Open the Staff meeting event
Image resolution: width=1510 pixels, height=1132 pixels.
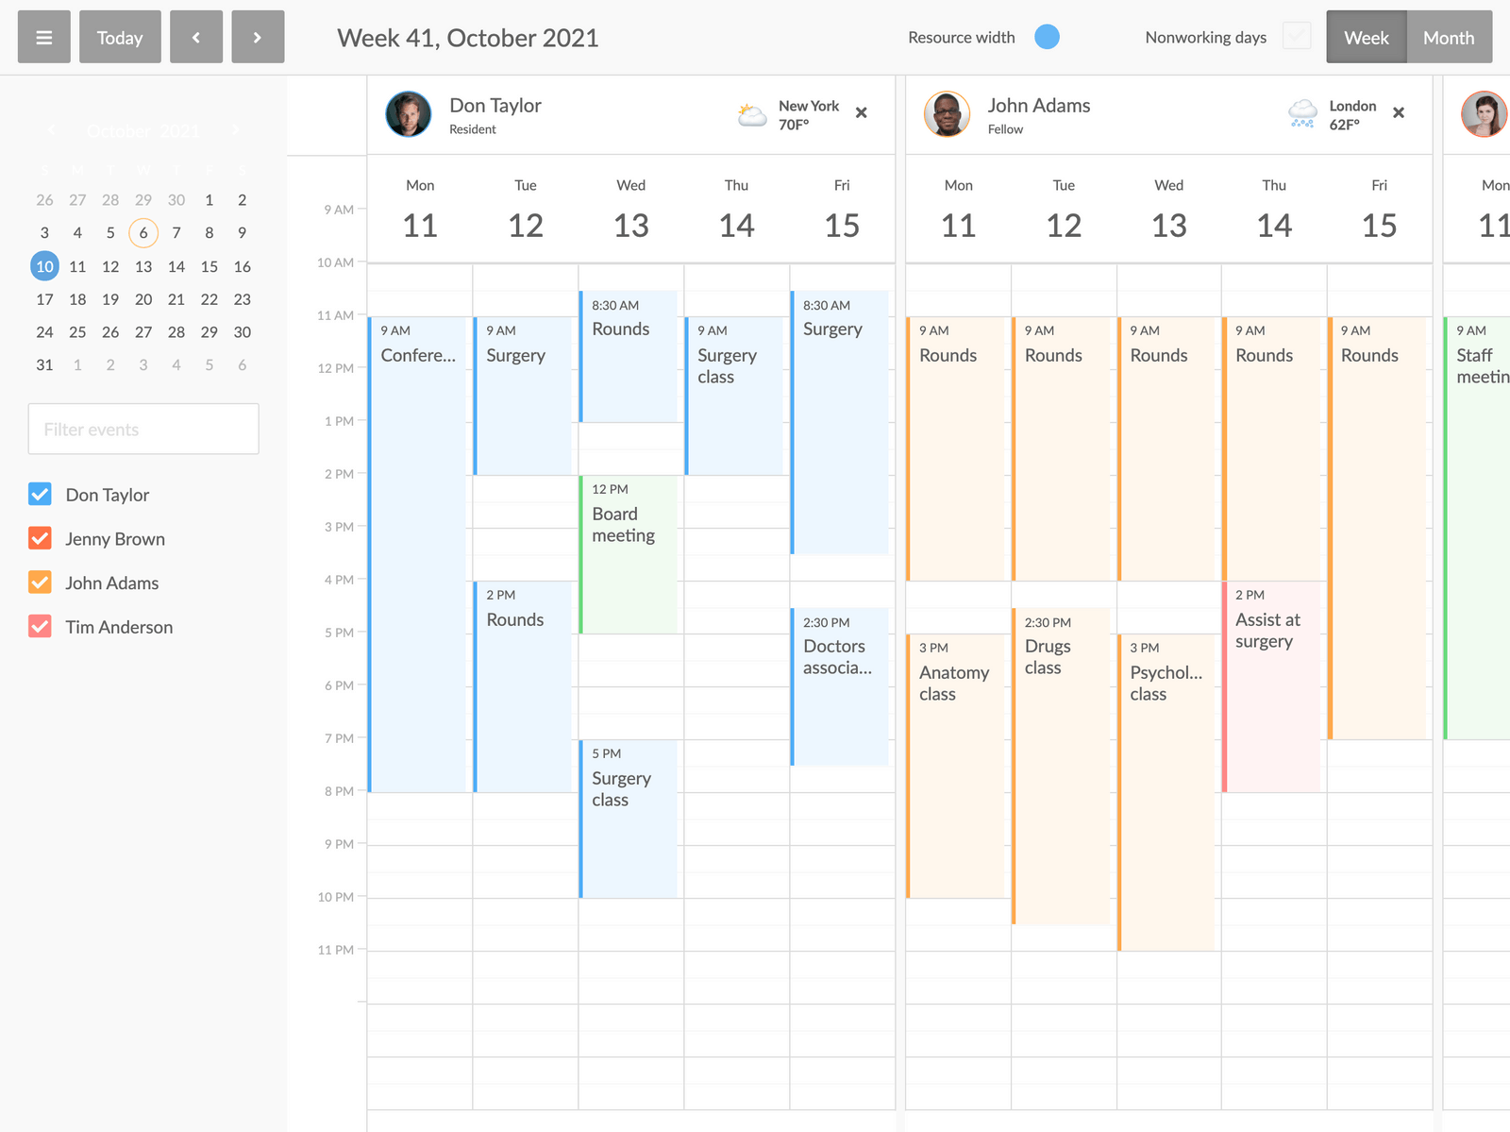pos(1477,528)
